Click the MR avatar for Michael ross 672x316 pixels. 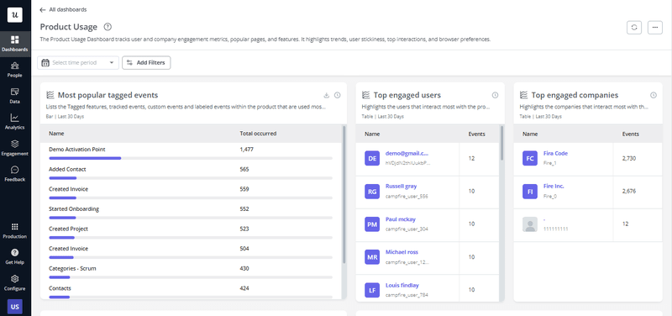tap(372, 257)
